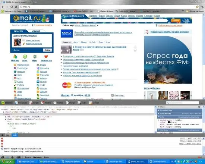Open the mail.ru:1071 console source link
The width and height of the screenshot is (205, 164).
click(x=190, y=143)
